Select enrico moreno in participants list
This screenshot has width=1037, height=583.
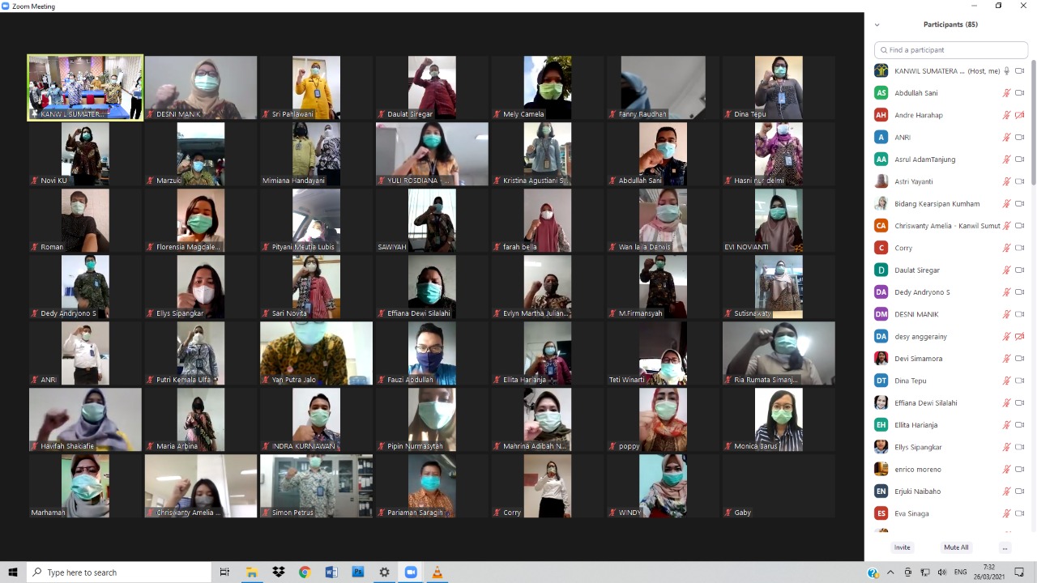(917, 469)
